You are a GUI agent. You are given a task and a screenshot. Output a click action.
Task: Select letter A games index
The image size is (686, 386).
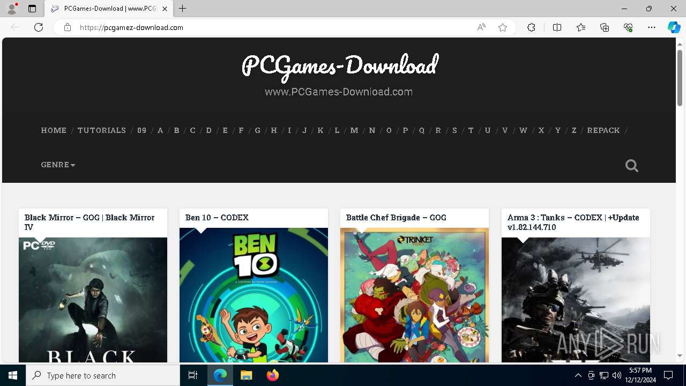160,130
